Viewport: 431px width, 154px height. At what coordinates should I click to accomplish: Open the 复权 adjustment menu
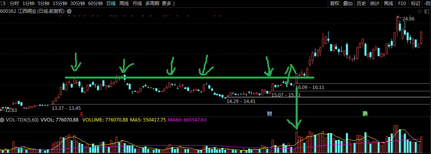point(335,3)
